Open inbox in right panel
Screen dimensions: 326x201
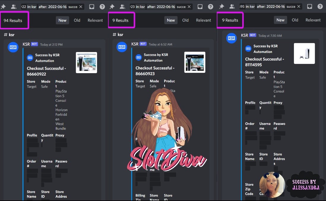[x=310, y=7]
